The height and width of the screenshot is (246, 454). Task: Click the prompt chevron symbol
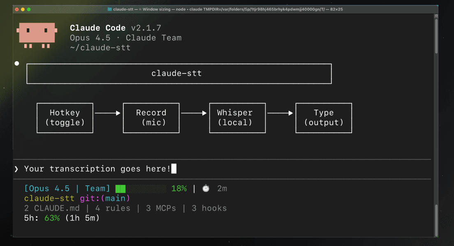click(16, 169)
